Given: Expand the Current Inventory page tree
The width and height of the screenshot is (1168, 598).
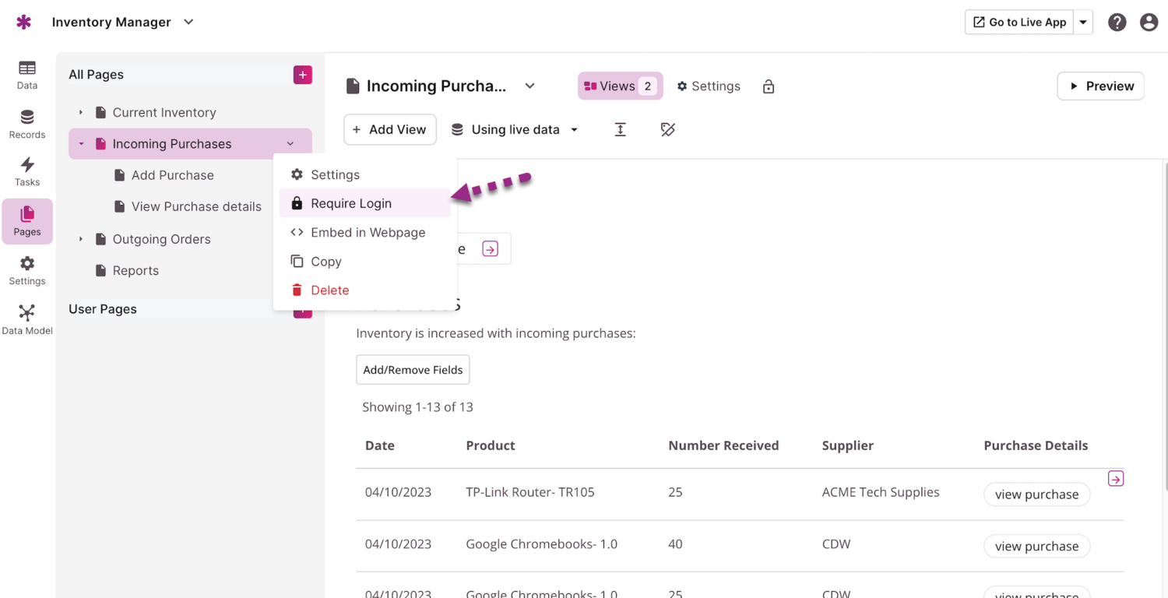Looking at the screenshot, I should (81, 113).
